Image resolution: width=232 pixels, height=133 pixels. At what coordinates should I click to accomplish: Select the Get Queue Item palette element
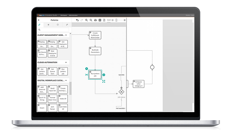(53, 71)
